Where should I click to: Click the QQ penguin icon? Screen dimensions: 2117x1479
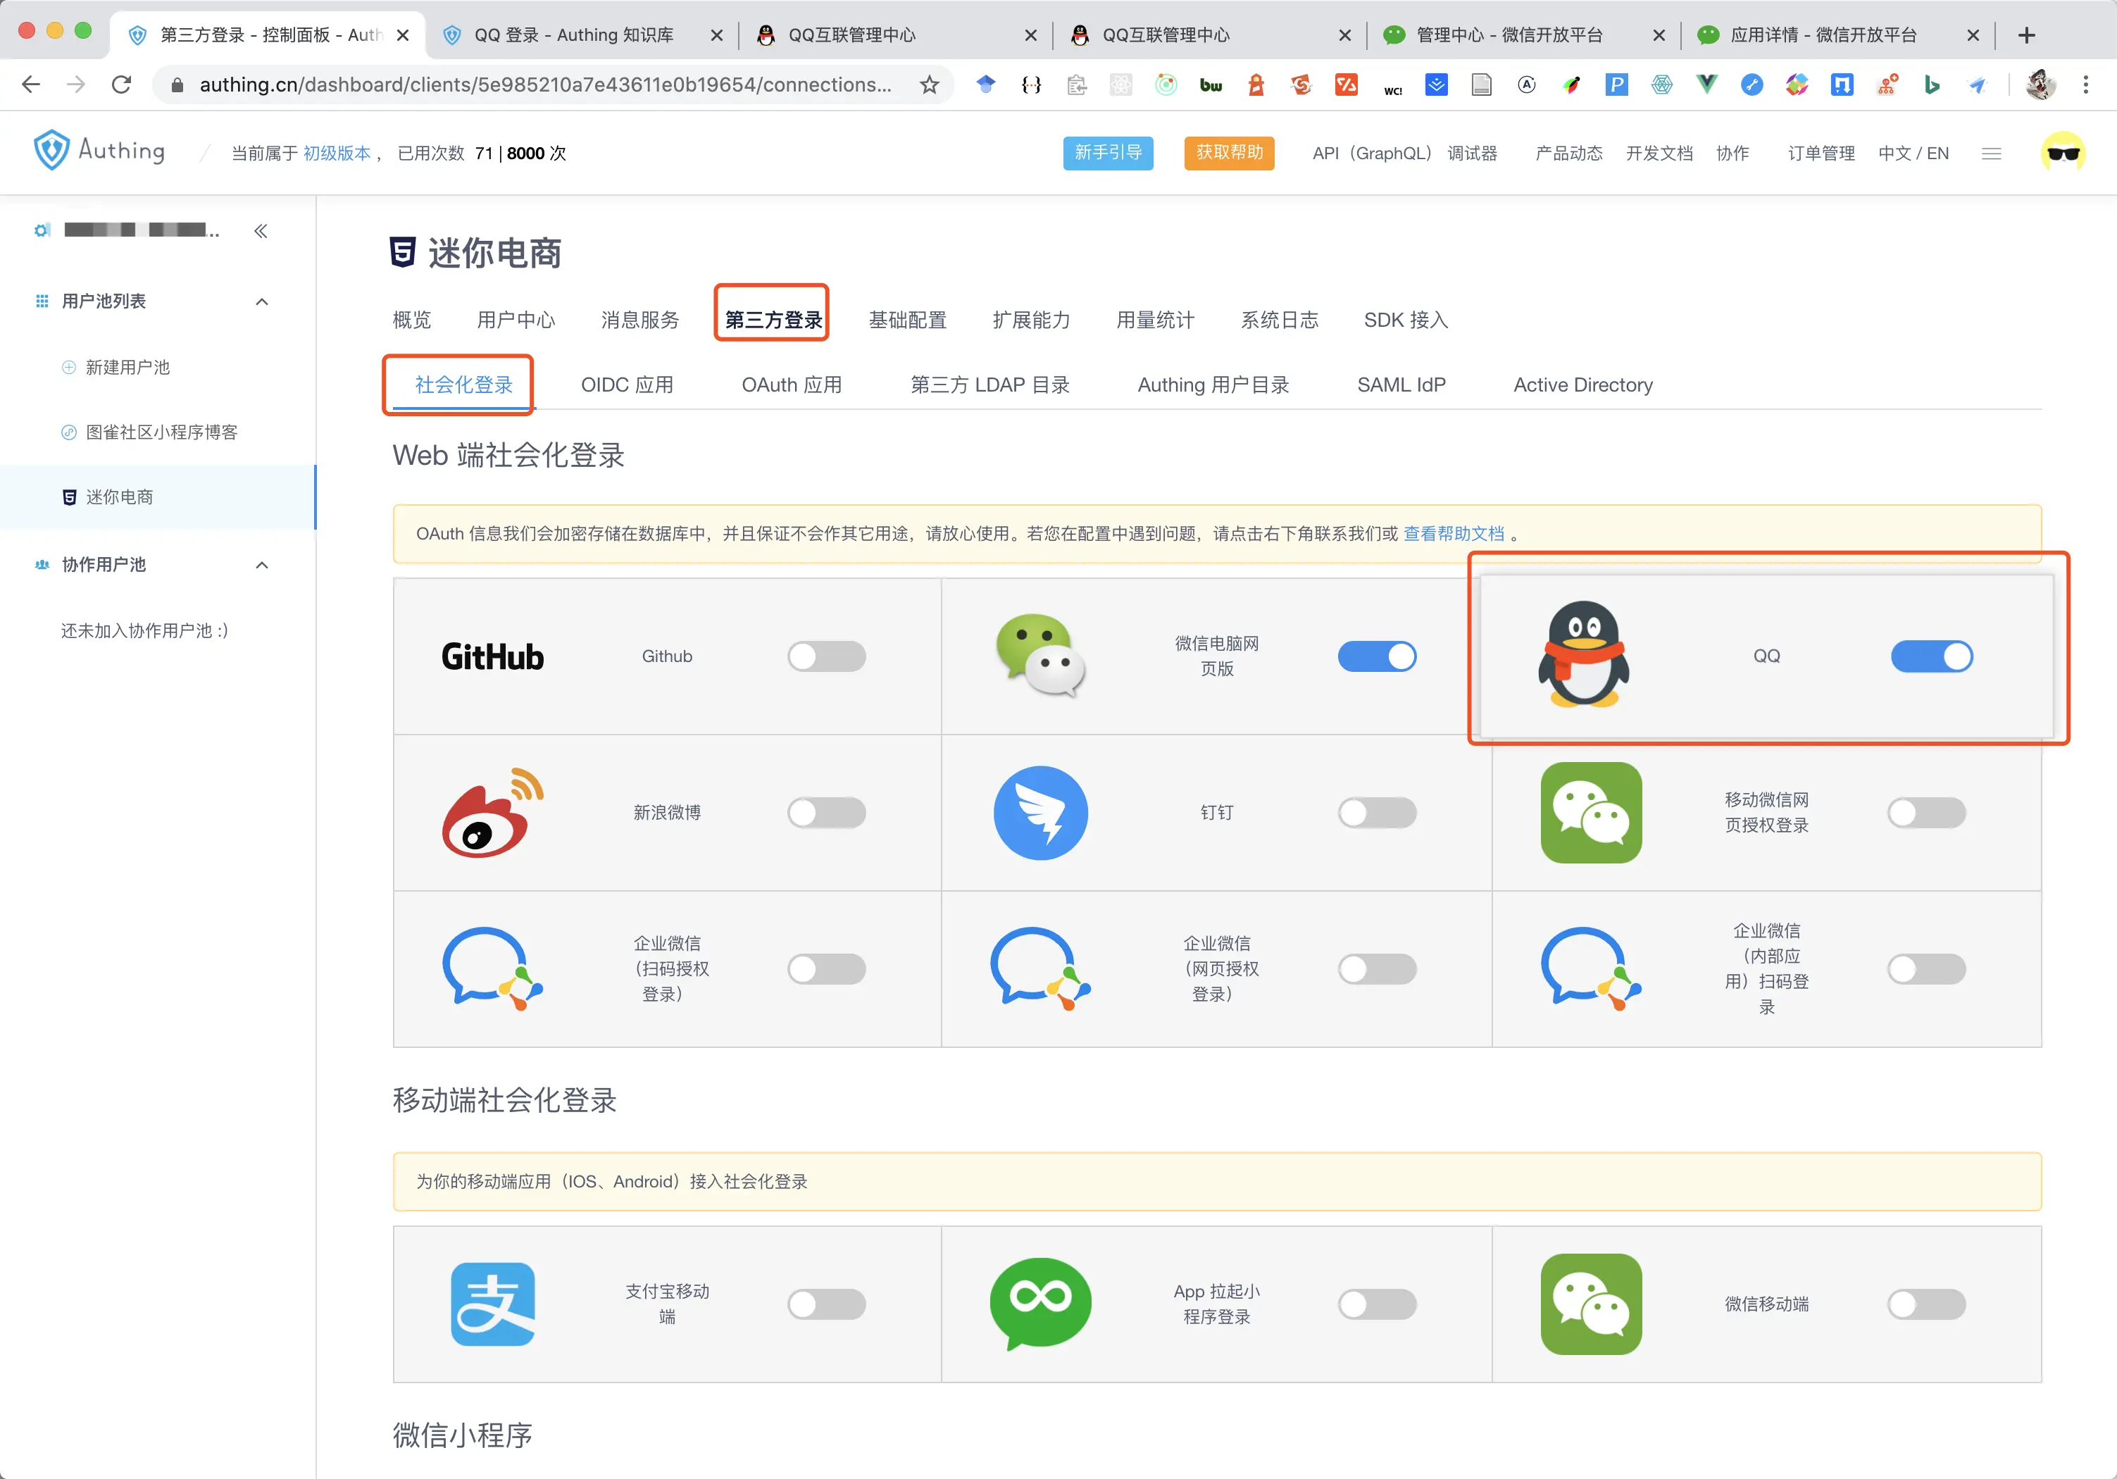tap(1583, 655)
